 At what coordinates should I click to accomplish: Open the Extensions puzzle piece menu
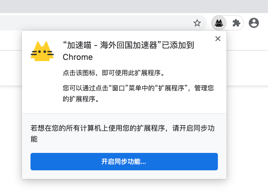click(236, 23)
